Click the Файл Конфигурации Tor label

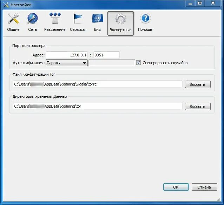coord(34,74)
